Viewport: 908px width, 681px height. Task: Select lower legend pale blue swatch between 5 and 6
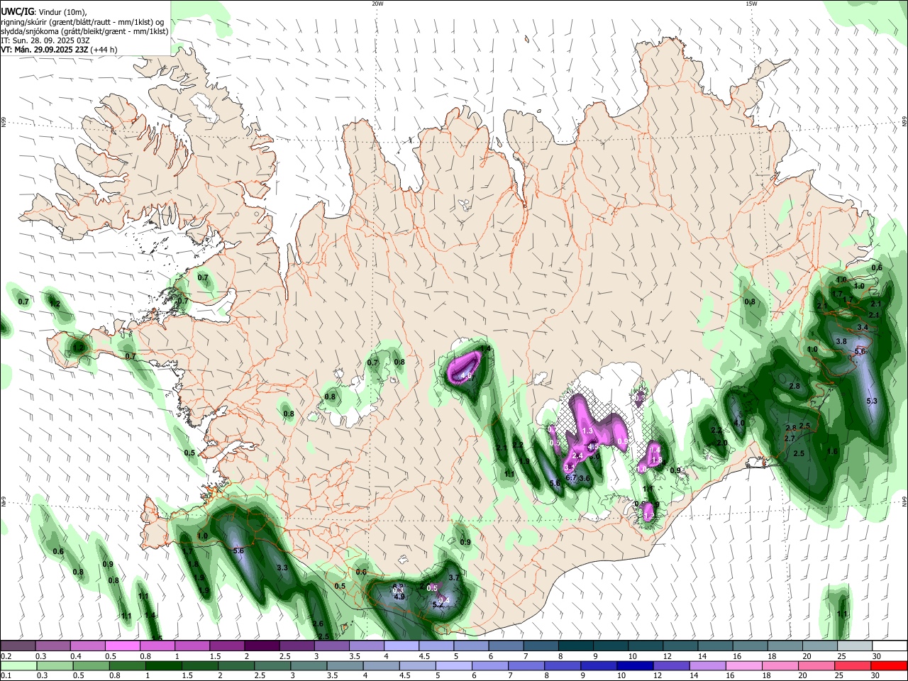pyautogui.click(x=455, y=665)
